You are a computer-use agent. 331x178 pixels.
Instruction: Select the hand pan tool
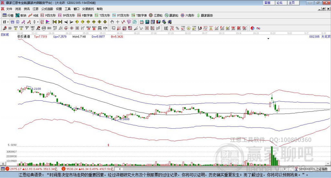(112, 22)
